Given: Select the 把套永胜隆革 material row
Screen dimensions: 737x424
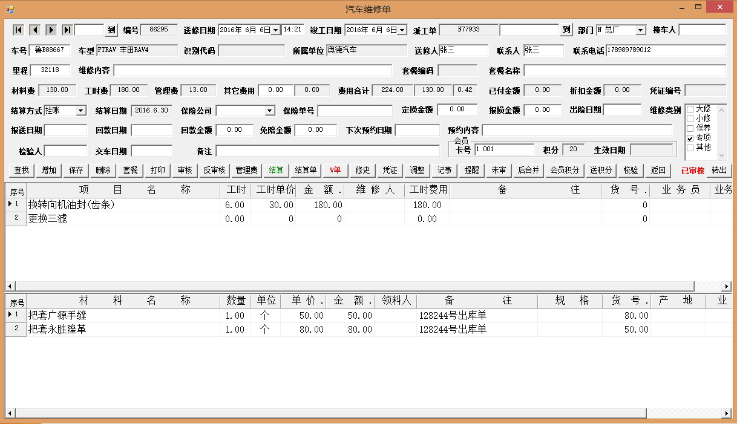Looking at the screenshot, I should pyautogui.click(x=121, y=330).
